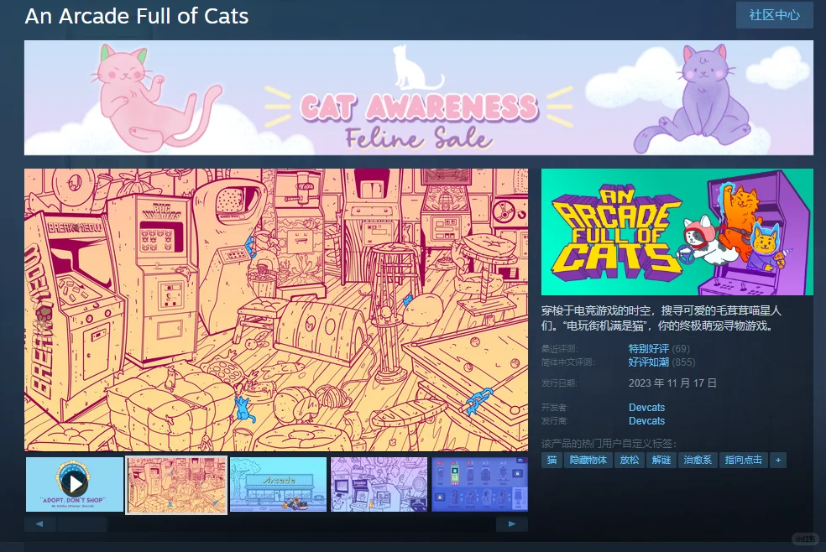Click the 最近评测 label

click(x=559, y=348)
